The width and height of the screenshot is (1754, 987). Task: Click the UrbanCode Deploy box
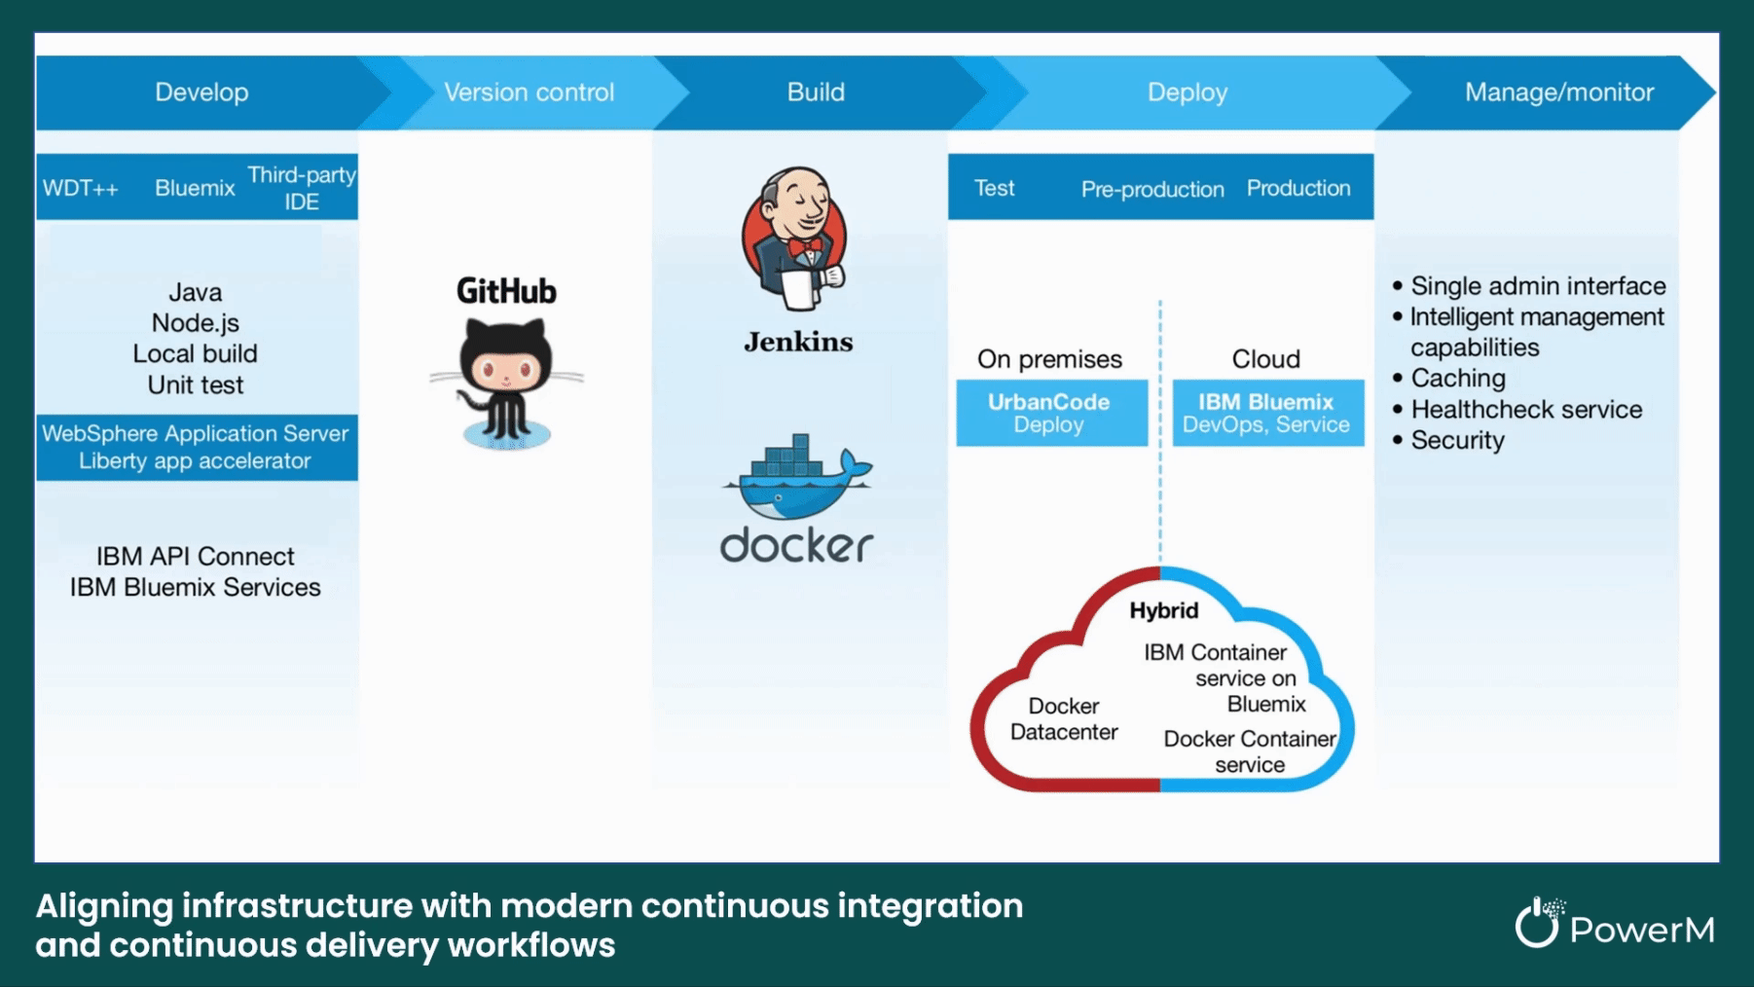tap(1050, 414)
